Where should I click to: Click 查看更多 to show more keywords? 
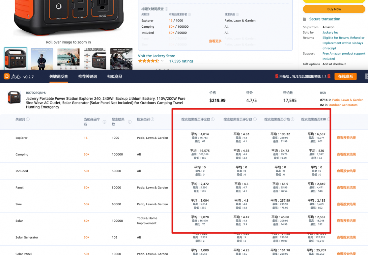click(x=215, y=41)
